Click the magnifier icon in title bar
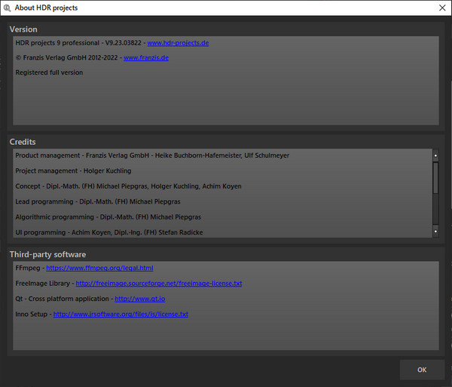This screenshot has height=387, width=452. coord(7,8)
